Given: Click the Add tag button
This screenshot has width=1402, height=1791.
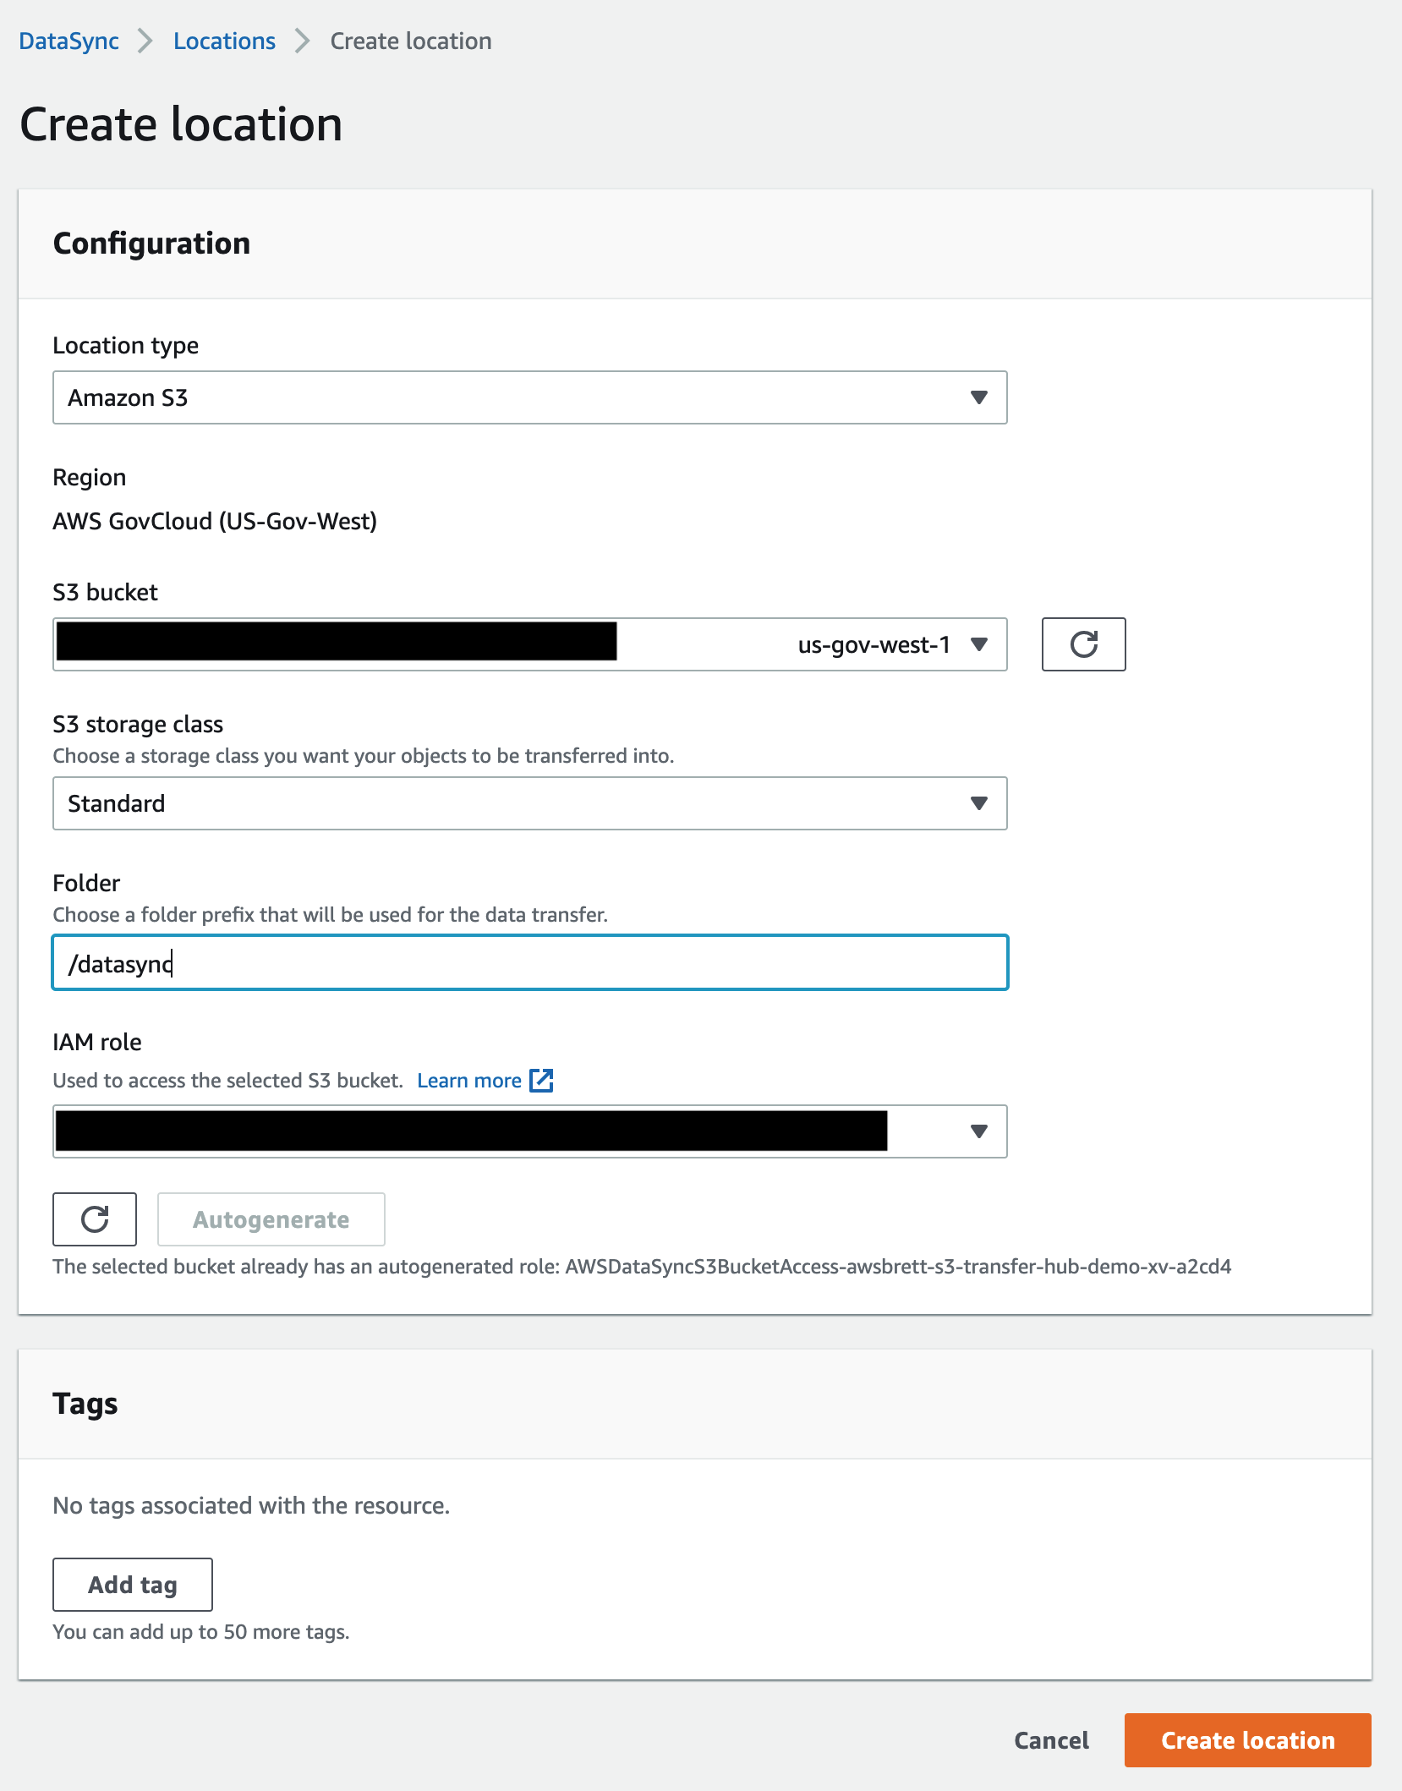Looking at the screenshot, I should (x=133, y=1585).
